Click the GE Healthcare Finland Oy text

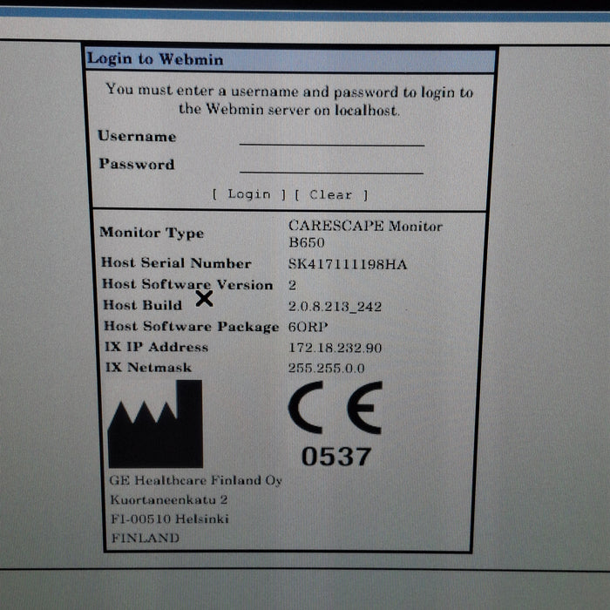[195, 480]
